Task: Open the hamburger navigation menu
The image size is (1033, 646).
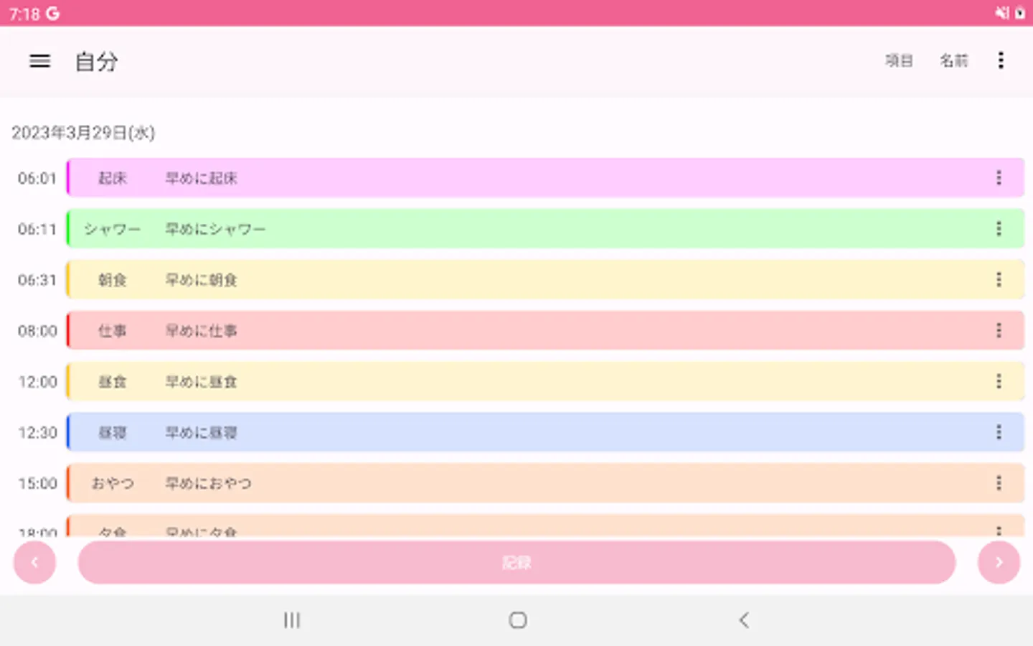Action: (x=40, y=62)
